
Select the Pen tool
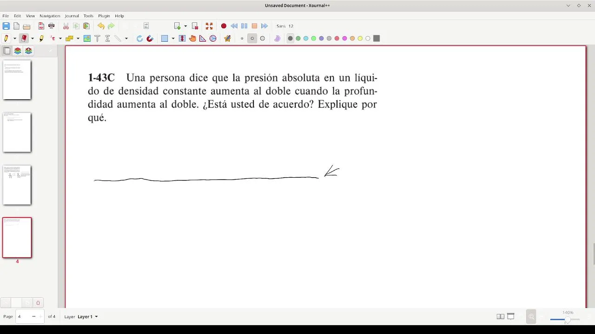coord(6,39)
